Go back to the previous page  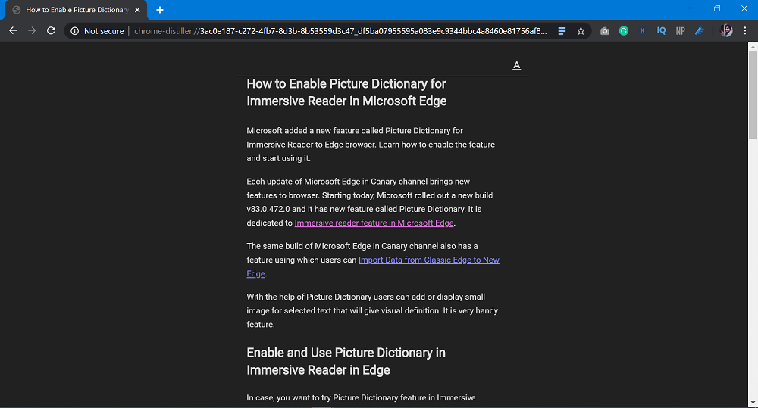[x=13, y=31]
